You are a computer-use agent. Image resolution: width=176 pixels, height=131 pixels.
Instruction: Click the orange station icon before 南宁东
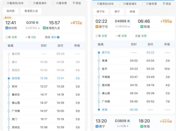[x=97, y=27]
